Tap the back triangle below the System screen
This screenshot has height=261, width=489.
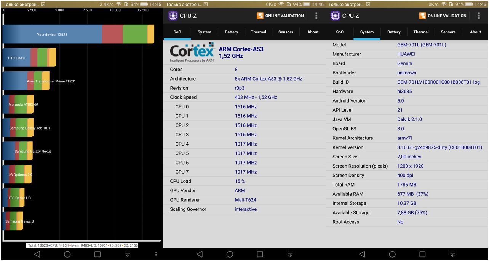pos(362,254)
